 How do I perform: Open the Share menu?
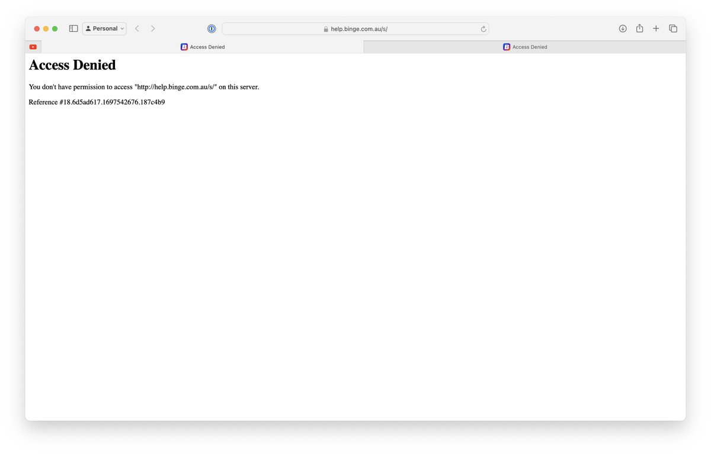pyautogui.click(x=639, y=28)
